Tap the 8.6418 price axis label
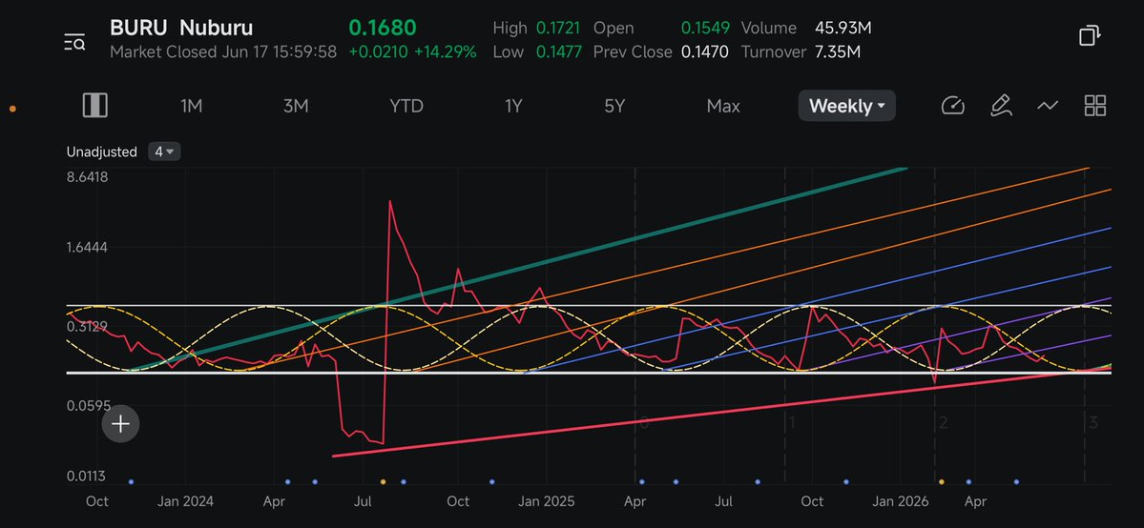1144x528 pixels. click(x=87, y=177)
